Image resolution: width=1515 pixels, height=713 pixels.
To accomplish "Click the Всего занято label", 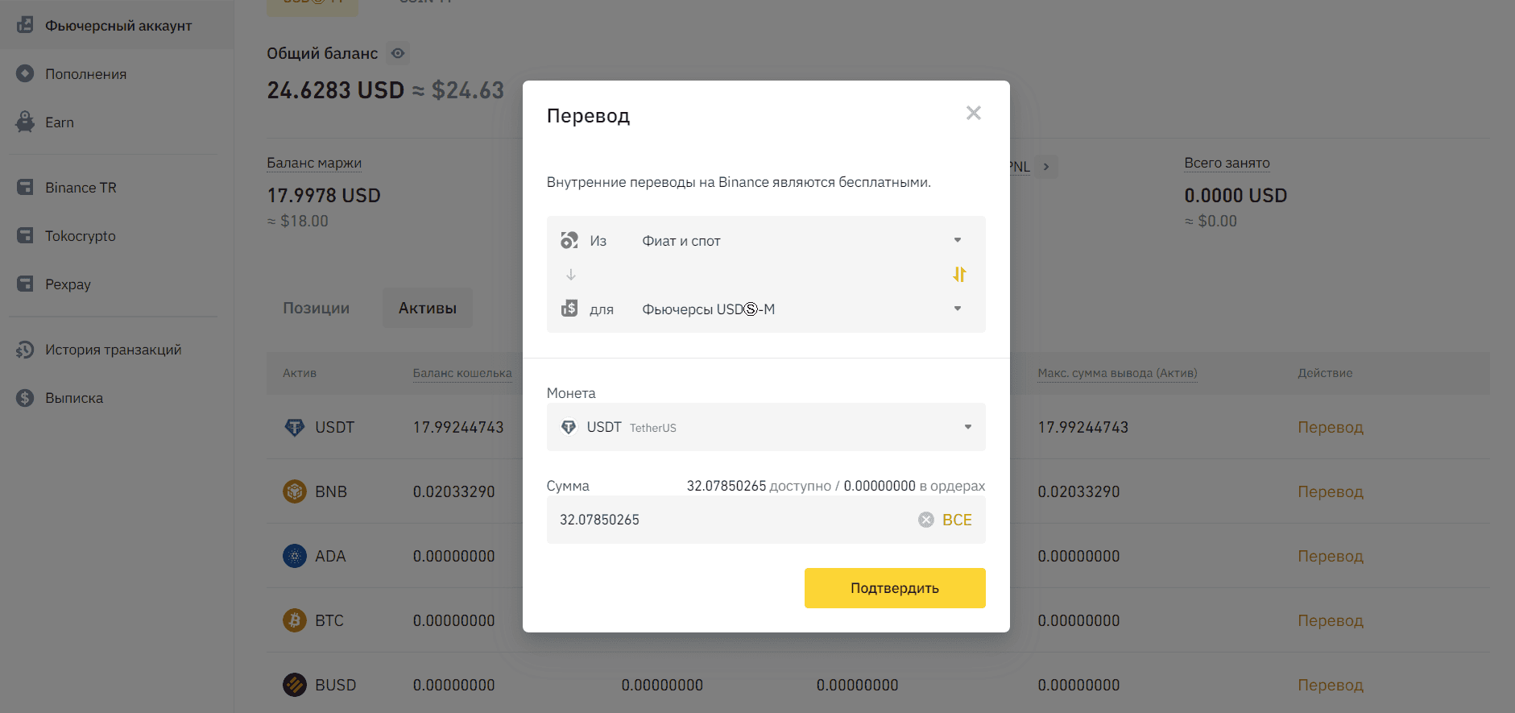I will pyautogui.click(x=1227, y=163).
